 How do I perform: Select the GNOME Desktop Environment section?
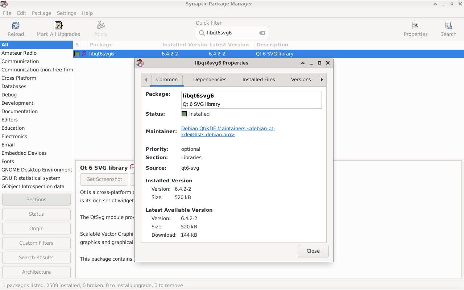pyautogui.click(x=36, y=170)
